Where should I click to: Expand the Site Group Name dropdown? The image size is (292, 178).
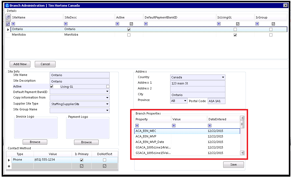click(x=107, y=110)
